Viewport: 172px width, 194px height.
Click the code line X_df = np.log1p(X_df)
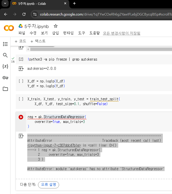(x=46, y=81)
